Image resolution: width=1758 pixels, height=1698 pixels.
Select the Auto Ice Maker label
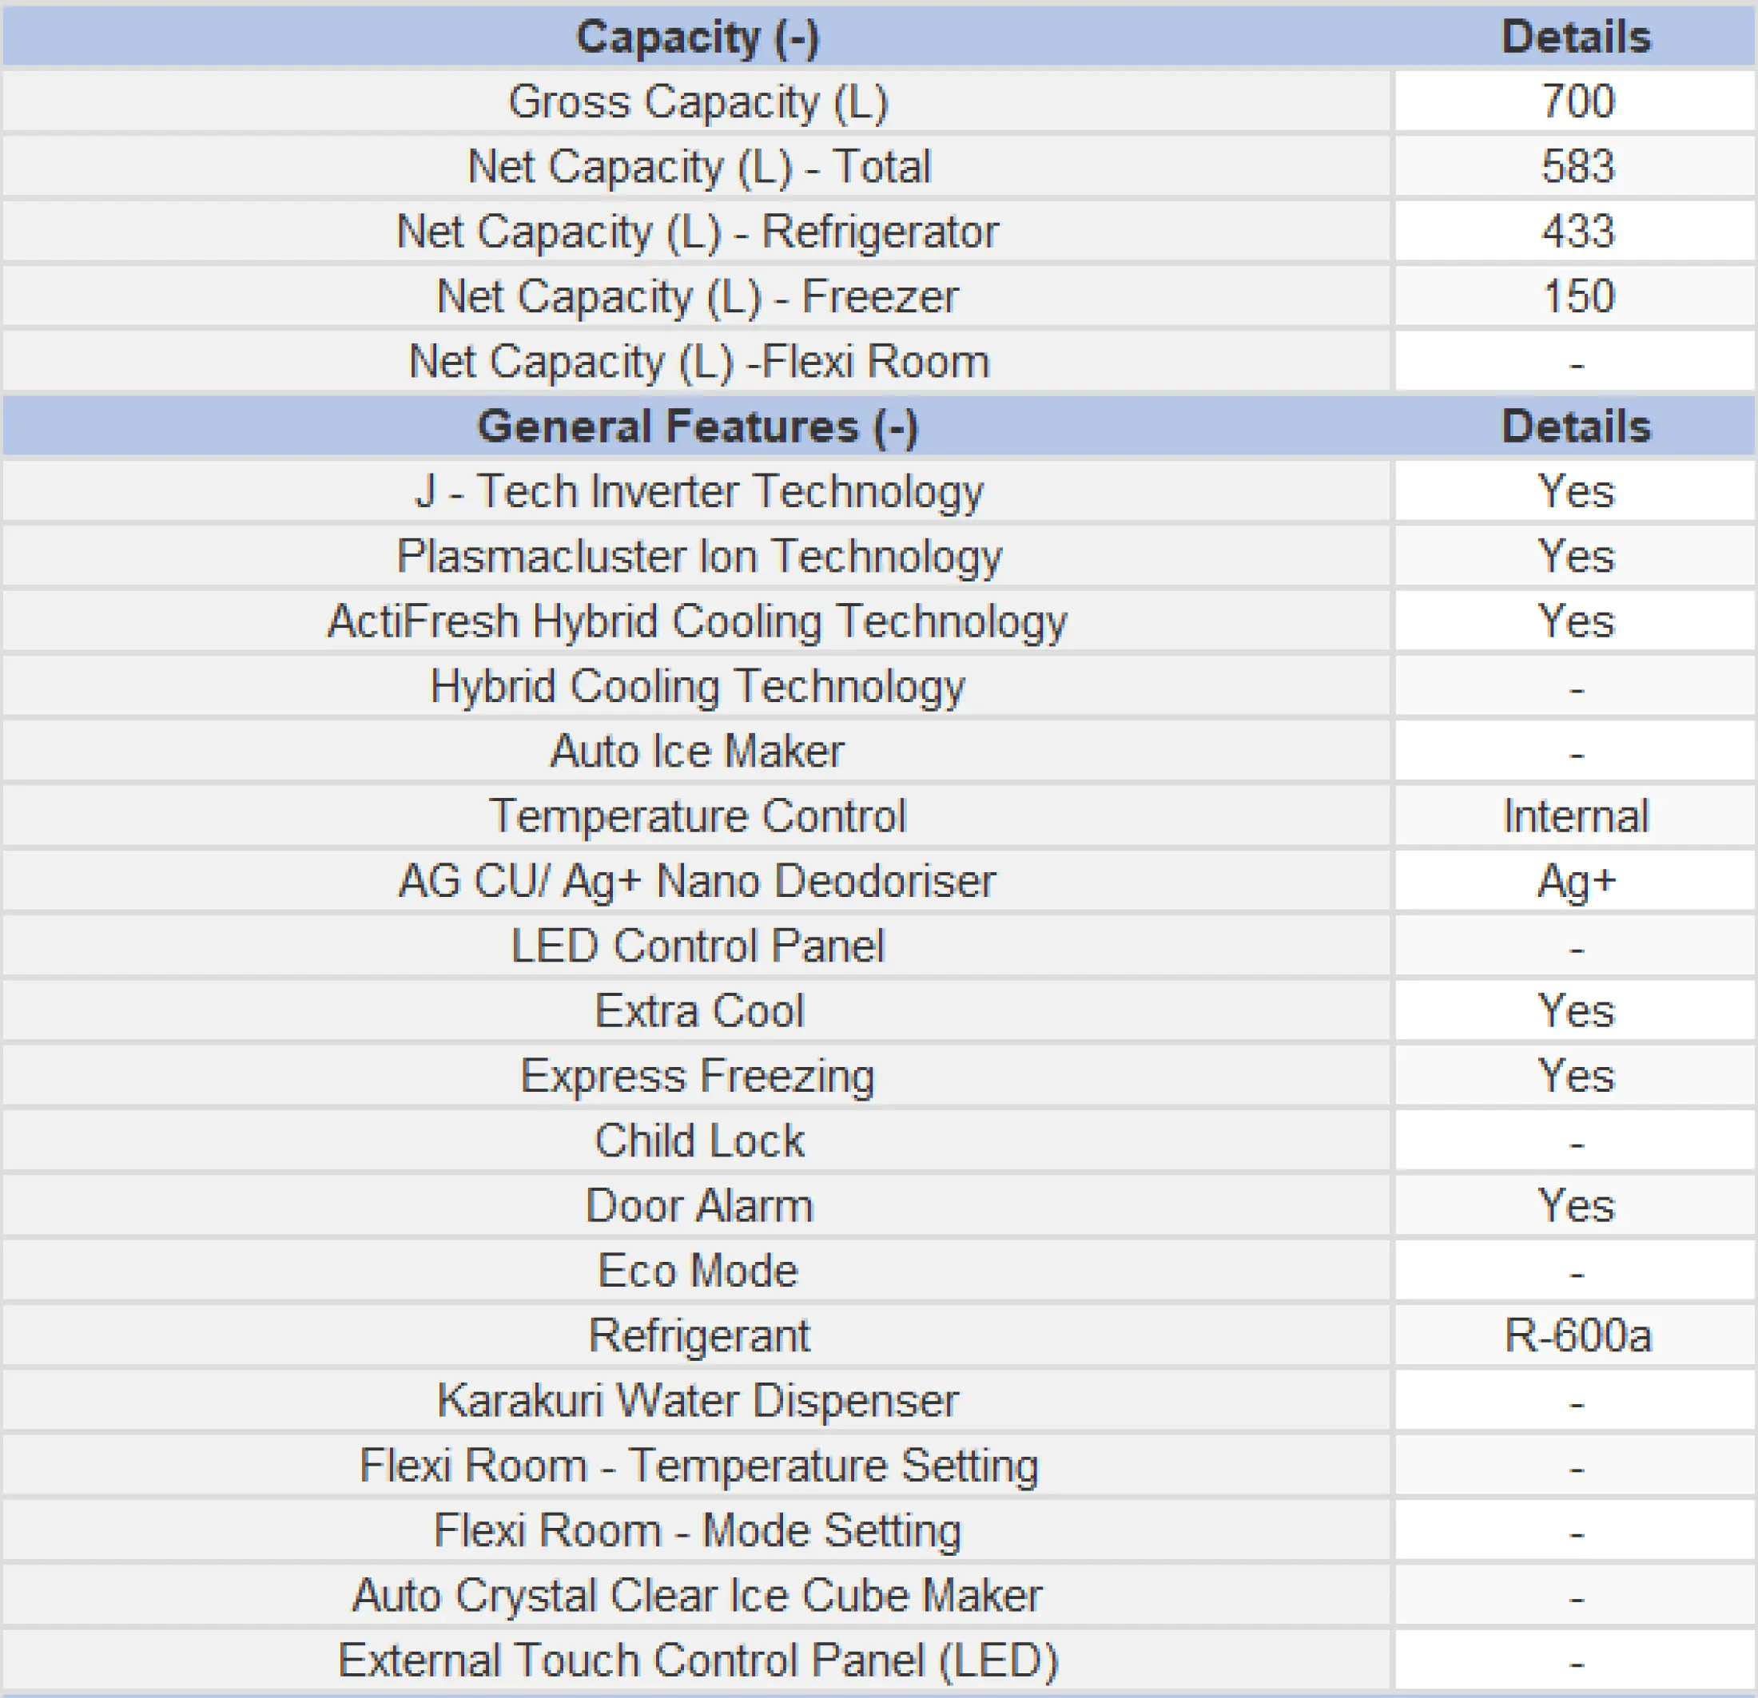tap(697, 751)
